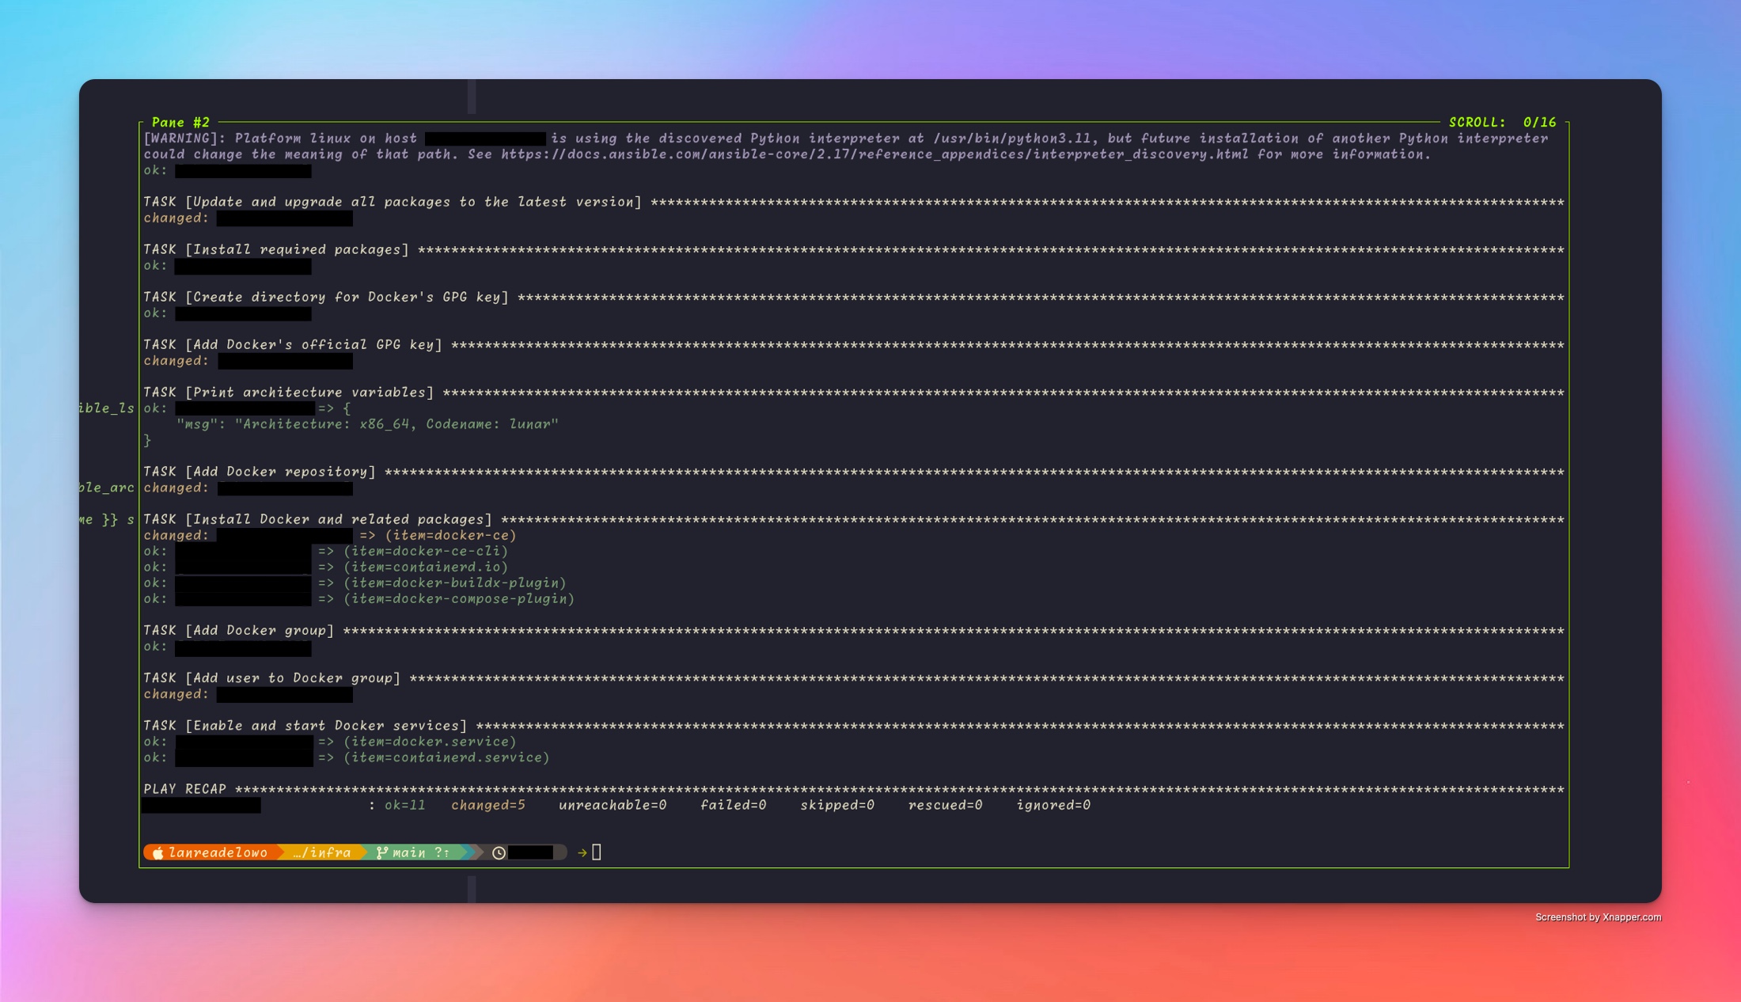Click the '(item=docker-buildx-plugin)' text
The width and height of the screenshot is (1741, 1002).
point(455,583)
